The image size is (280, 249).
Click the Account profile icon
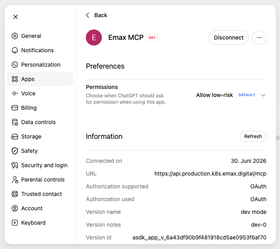click(15, 208)
